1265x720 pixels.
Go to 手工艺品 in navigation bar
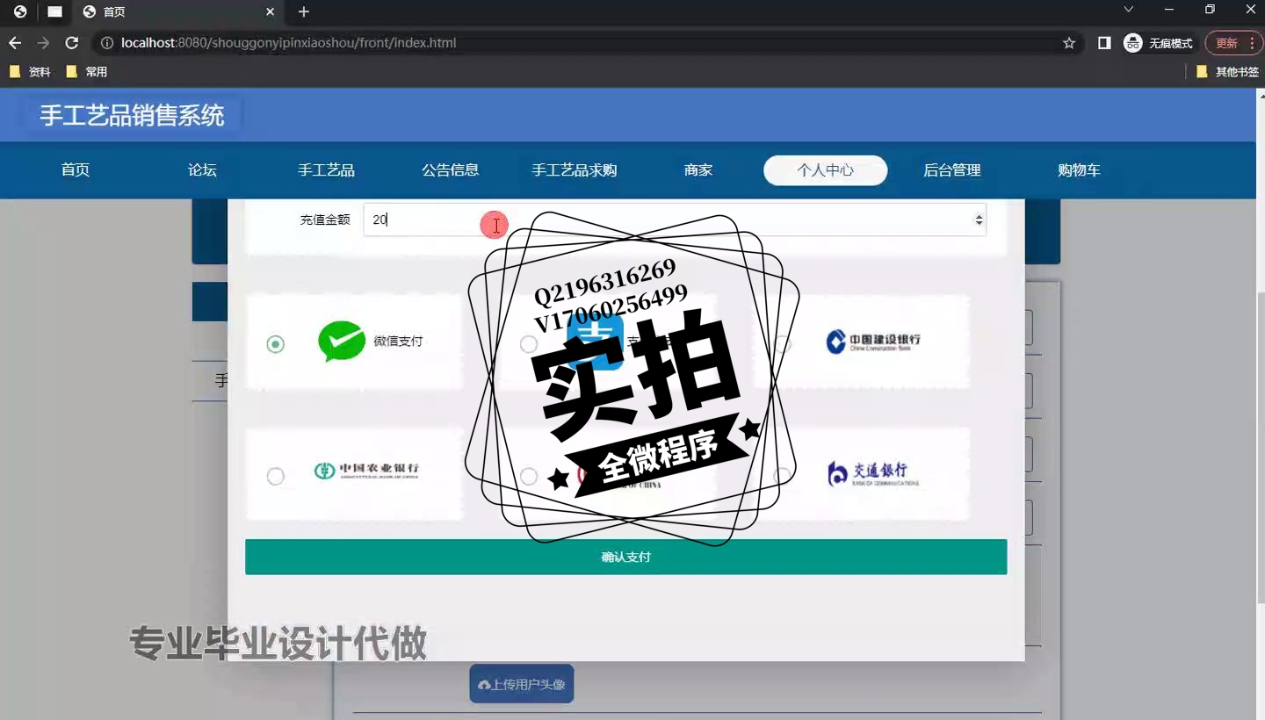click(326, 170)
